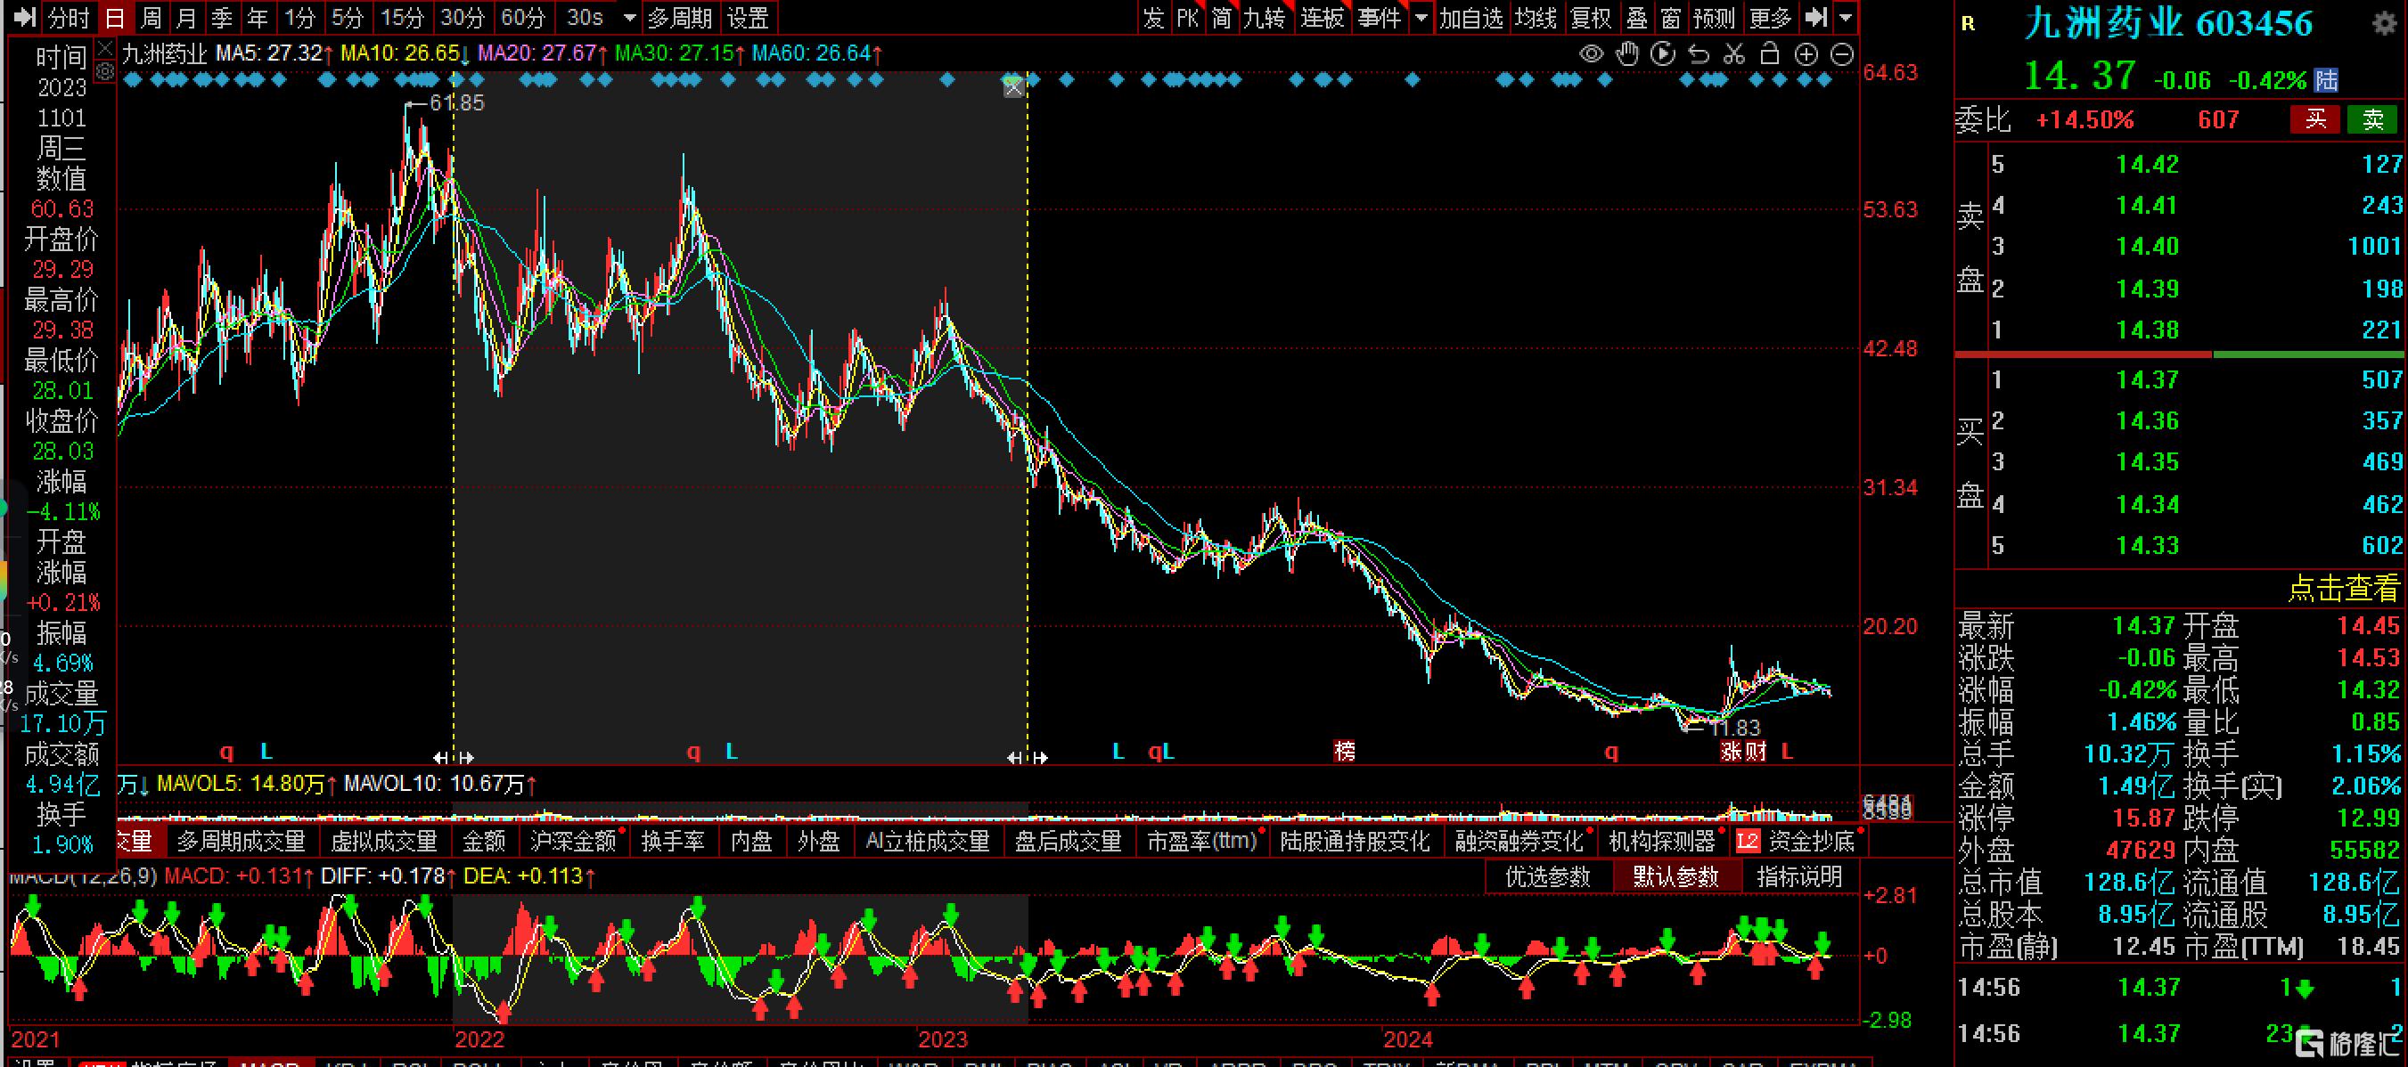Click the 叠 overlay button
This screenshot has width=2408, height=1067.
tap(1637, 17)
